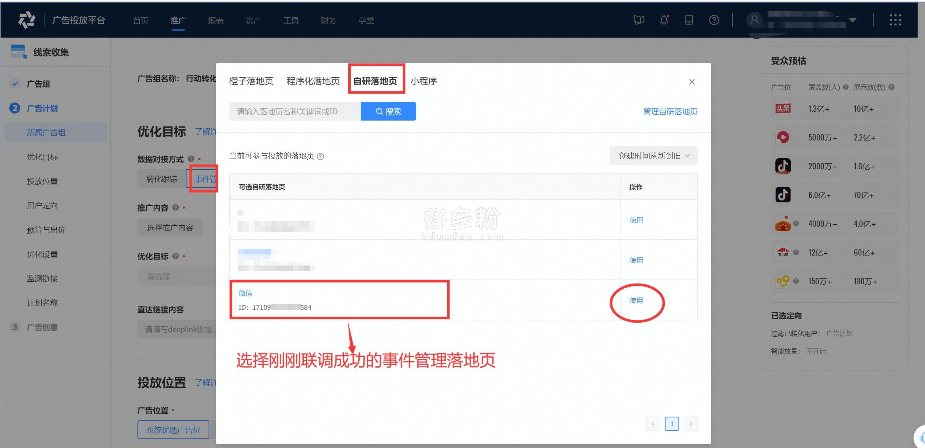925x448 pixels.
Task: Click help icon beside 当前可参与投放的落地页
Action: pos(321,156)
